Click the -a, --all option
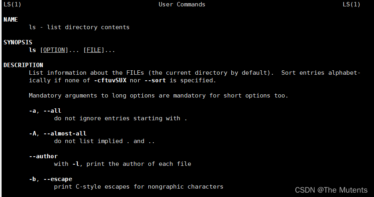Image resolution: width=374 pixels, height=197 pixels. pos(45,111)
